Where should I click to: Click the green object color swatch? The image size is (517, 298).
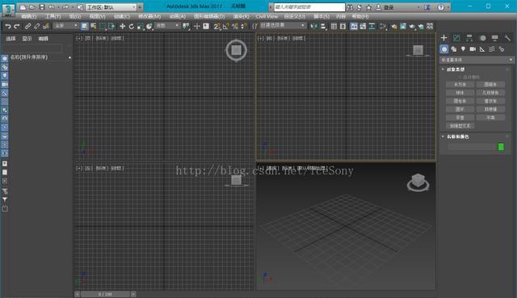click(x=501, y=147)
